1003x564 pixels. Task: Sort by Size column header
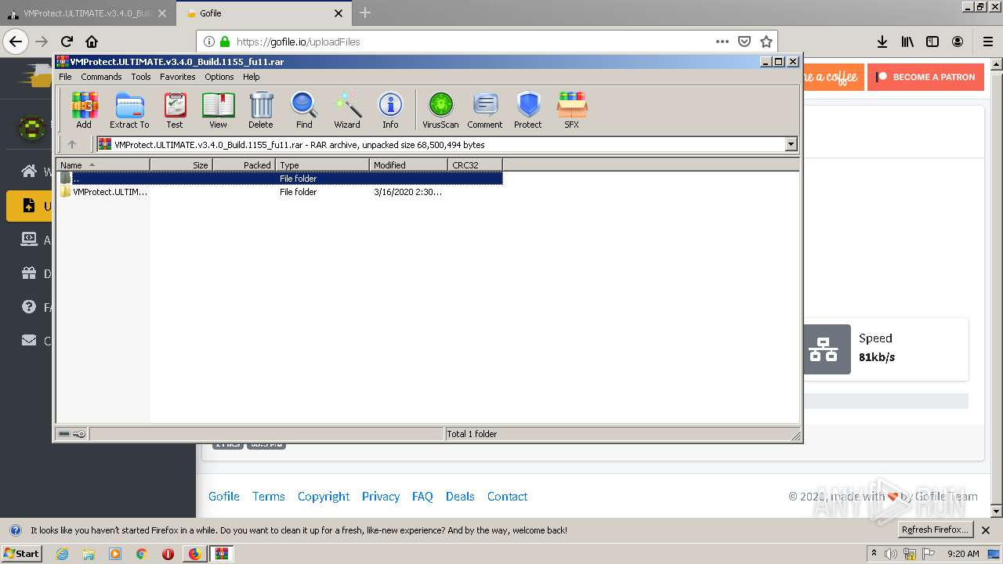(x=181, y=165)
